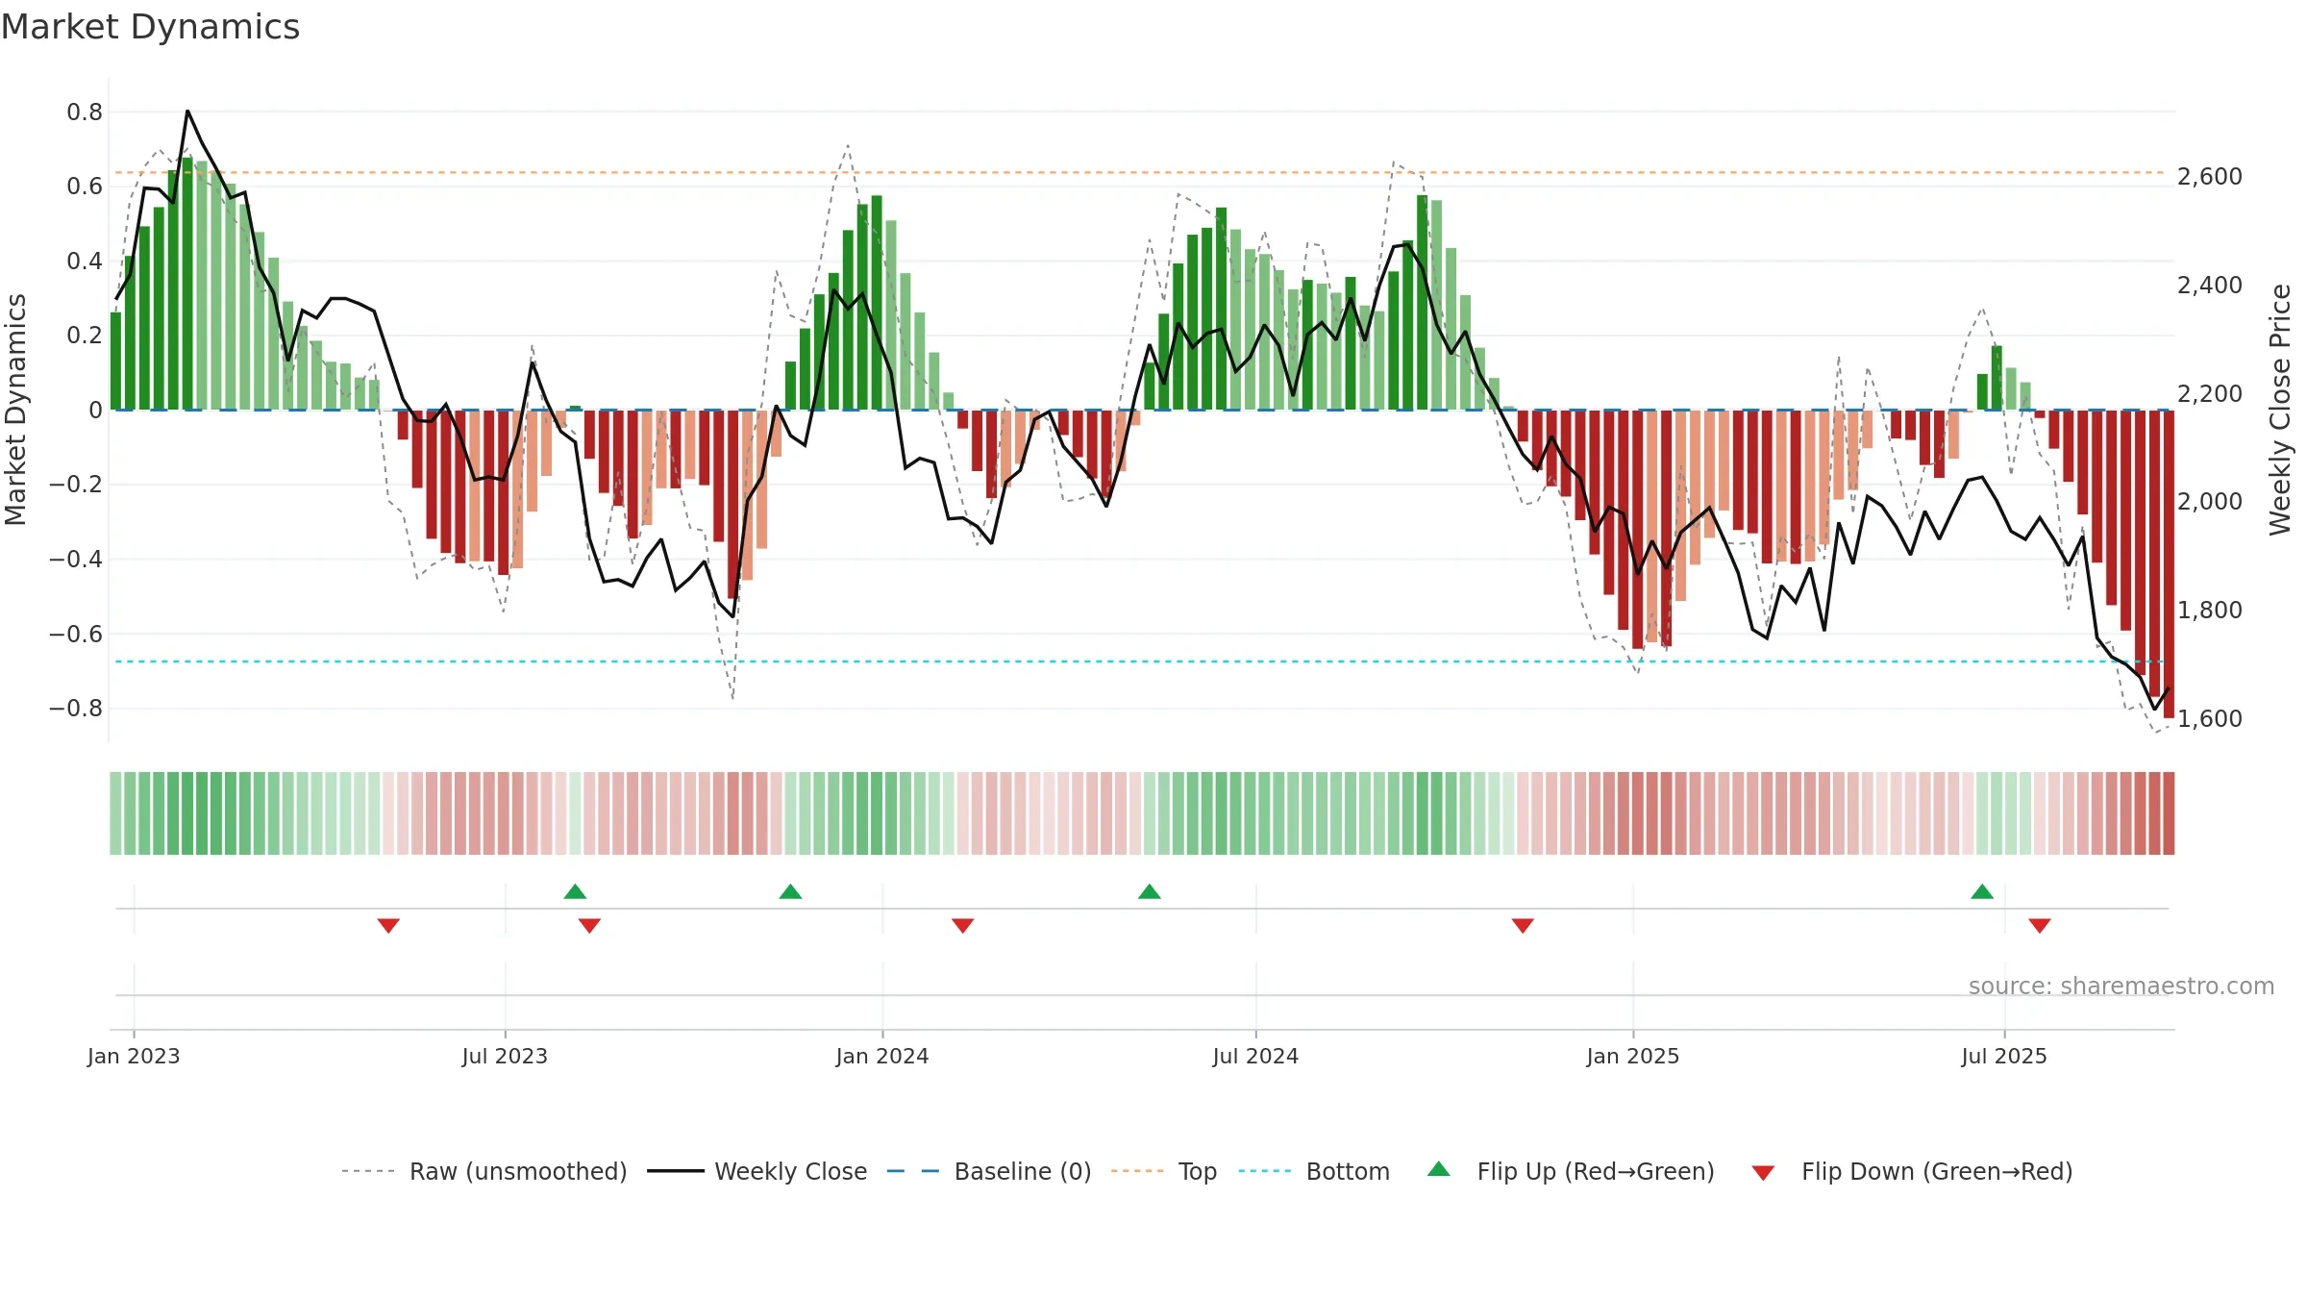Viewport: 2307px width, 1298px height.
Task: Click the red flip-down marker in February 2024
Action: click(962, 925)
